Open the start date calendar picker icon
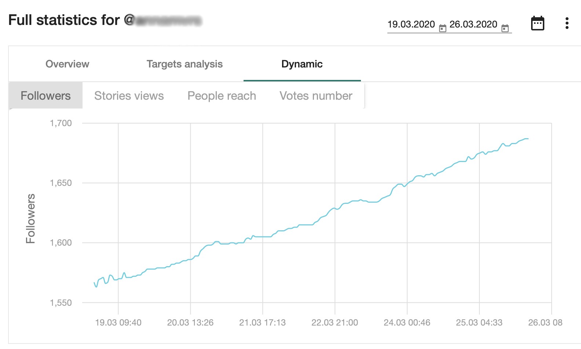Viewport: 581px width, 349px height. (x=443, y=28)
